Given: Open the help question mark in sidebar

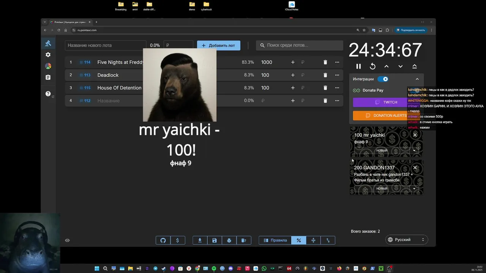Looking at the screenshot, I should (48, 94).
